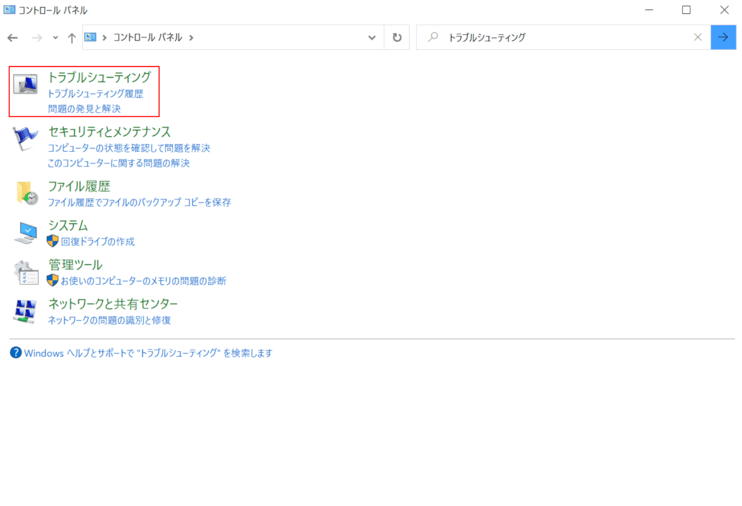The image size is (742, 506).
Task: Expand chevron after コントロール パネル breadcrumb
Action: tap(191, 37)
